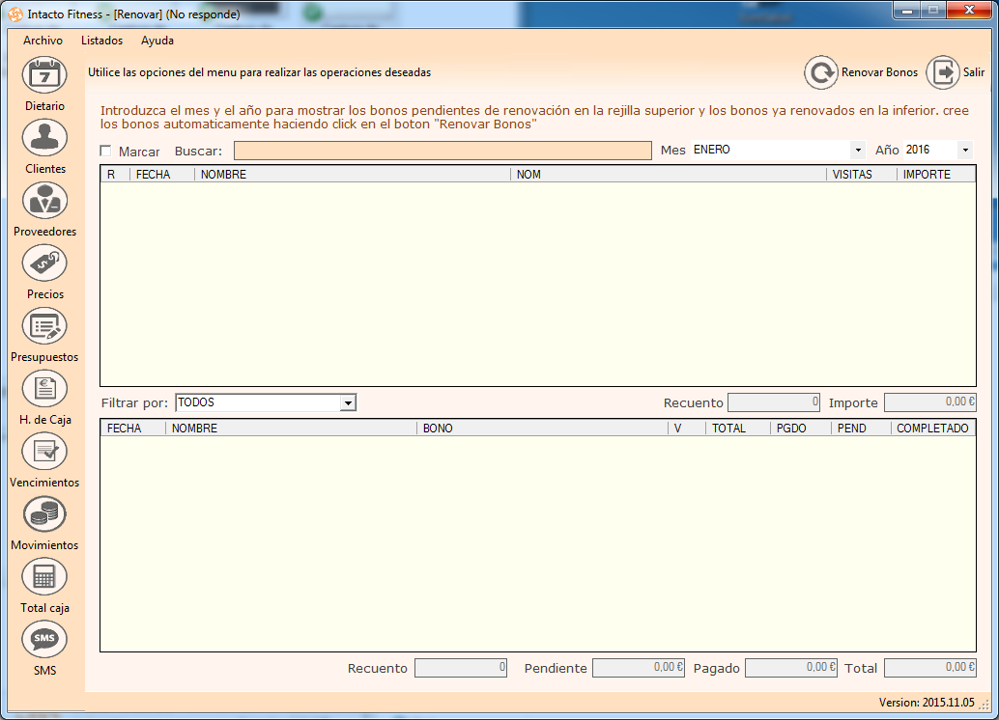Open Presupuestos from the sidebar
Screen dimensions: 999x720
(x=44, y=326)
